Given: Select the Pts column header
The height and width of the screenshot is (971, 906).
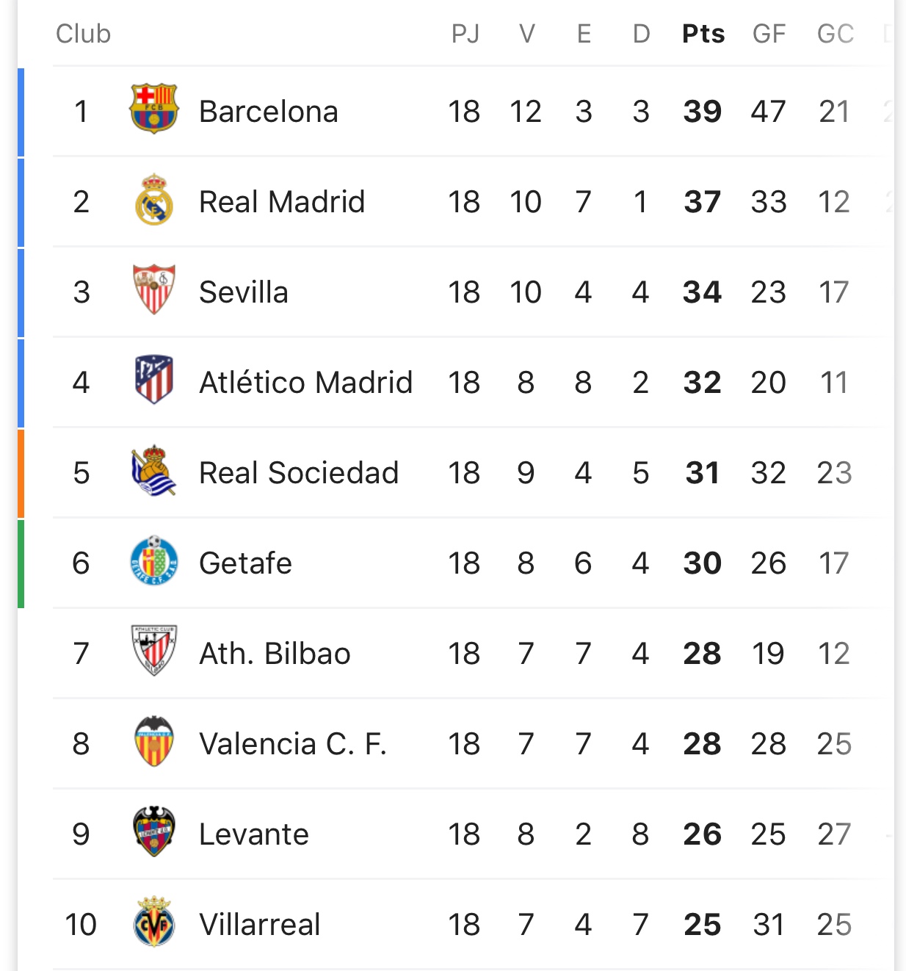Looking at the screenshot, I should (x=703, y=34).
